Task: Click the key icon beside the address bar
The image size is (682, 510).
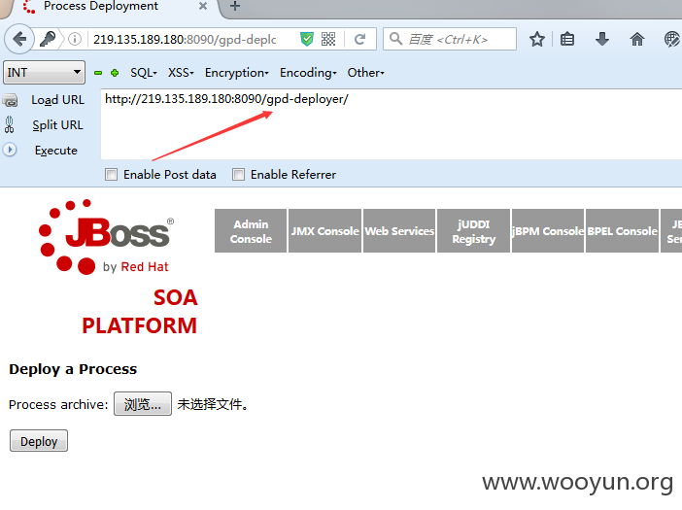Action: 48,39
